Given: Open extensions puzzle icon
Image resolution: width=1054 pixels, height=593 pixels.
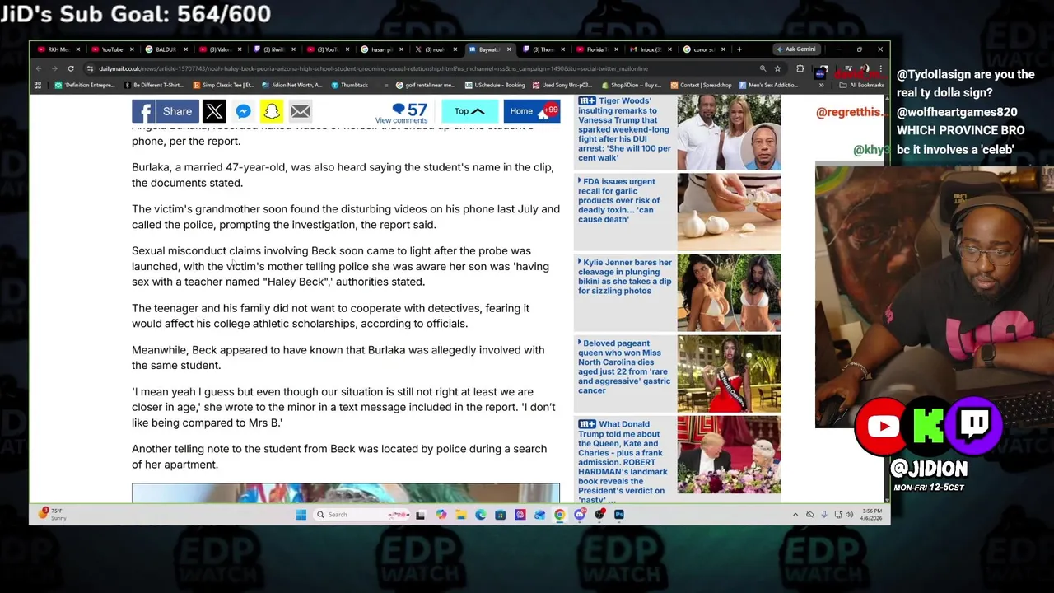Looking at the screenshot, I should [x=800, y=68].
